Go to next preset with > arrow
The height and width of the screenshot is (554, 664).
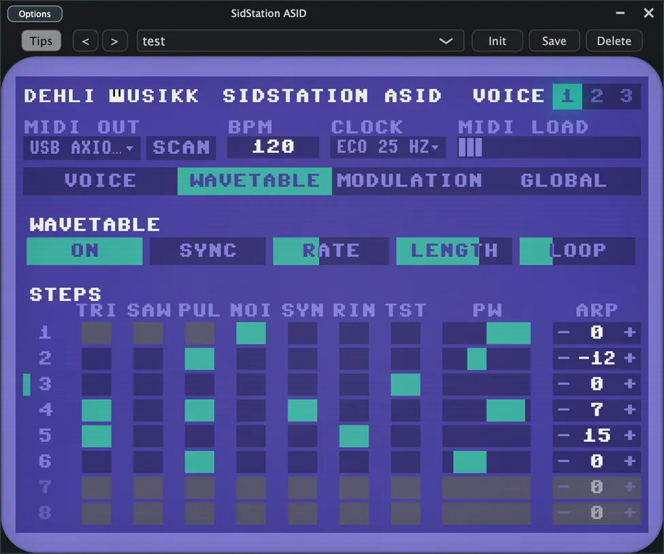(114, 41)
